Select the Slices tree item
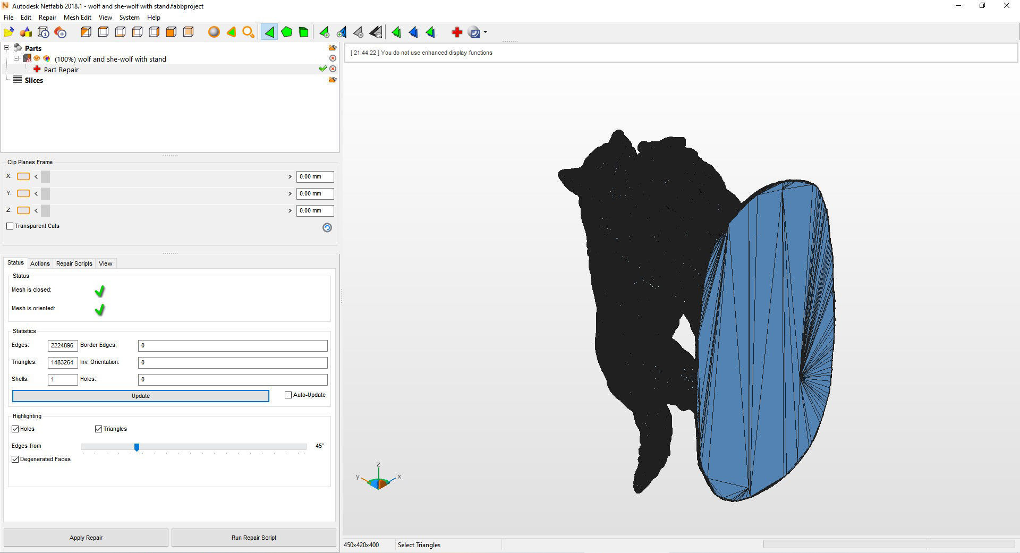The height and width of the screenshot is (553, 1020). point(33,80)
